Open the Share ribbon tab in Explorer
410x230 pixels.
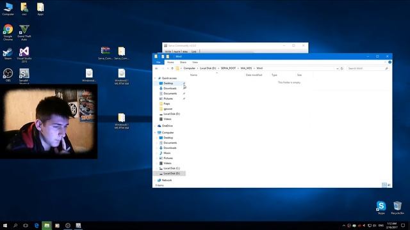point(183,63)
